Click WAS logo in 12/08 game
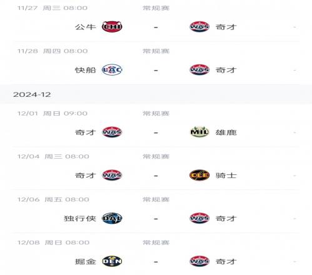The height and width of the screenshot is (275, 312). coord(200,261)
